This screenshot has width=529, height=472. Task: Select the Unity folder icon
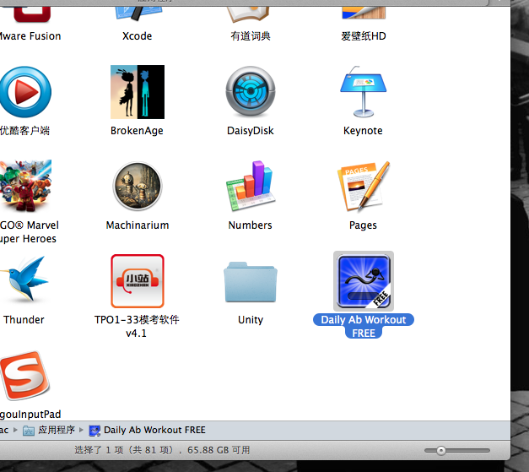[x=251, y=282]
